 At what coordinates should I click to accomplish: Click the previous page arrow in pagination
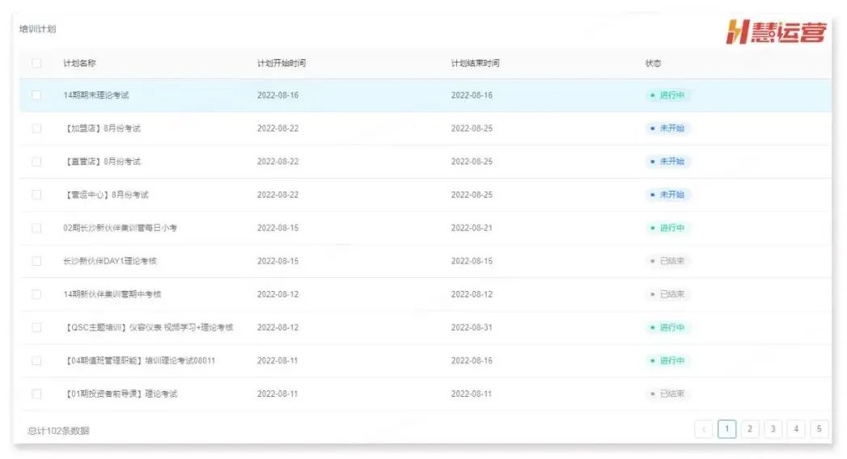point(704,430)
